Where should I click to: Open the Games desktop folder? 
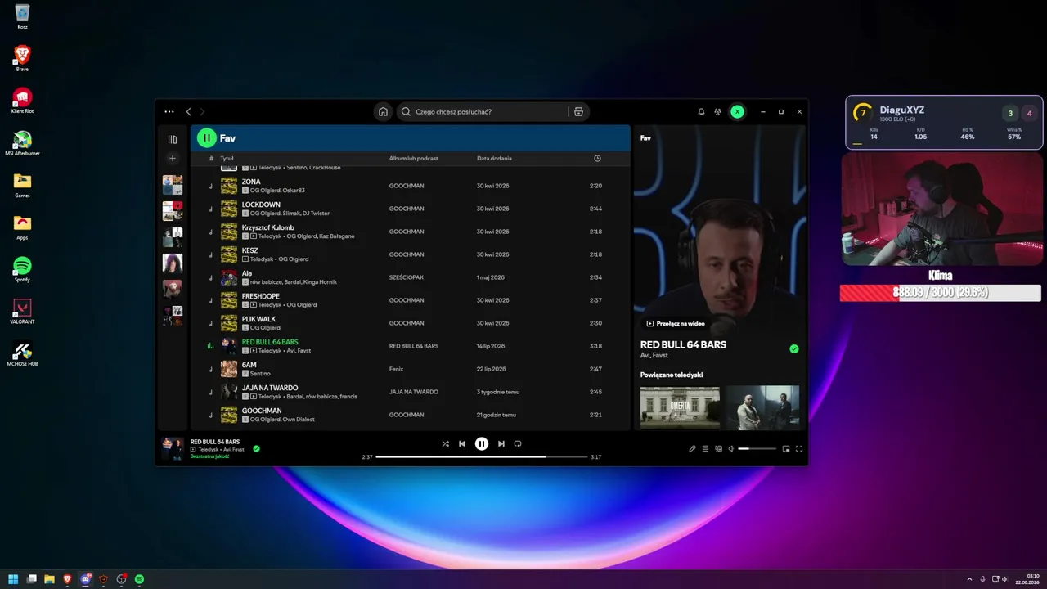(22, 184)
